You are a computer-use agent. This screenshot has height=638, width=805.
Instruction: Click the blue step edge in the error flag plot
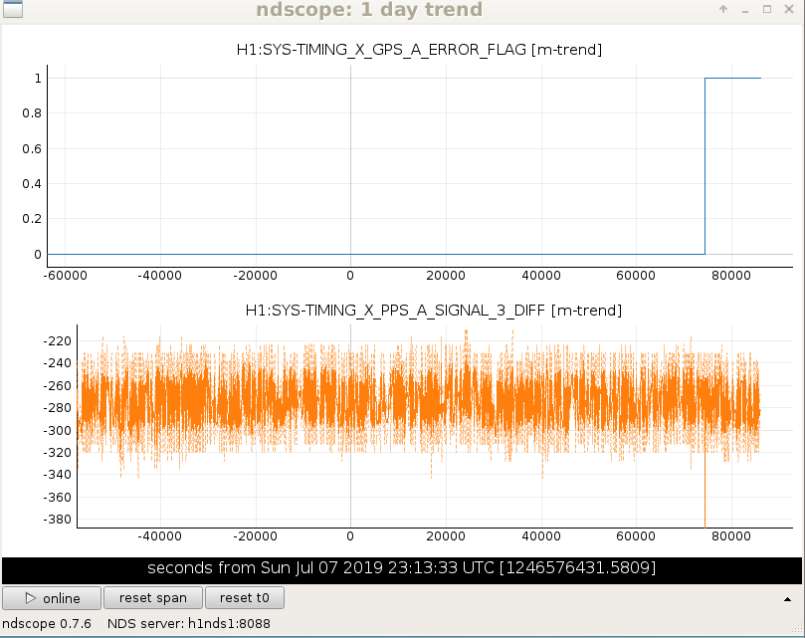coord(704,166)
